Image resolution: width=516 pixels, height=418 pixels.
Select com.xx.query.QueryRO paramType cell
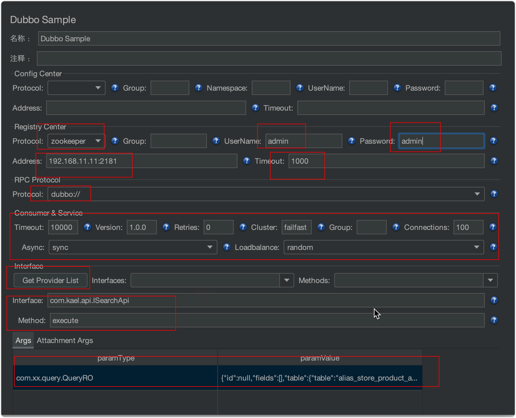116,378
